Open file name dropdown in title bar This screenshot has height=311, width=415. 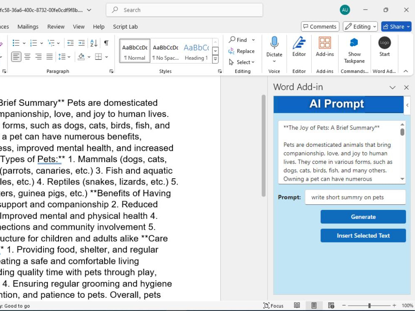[89, 10]
